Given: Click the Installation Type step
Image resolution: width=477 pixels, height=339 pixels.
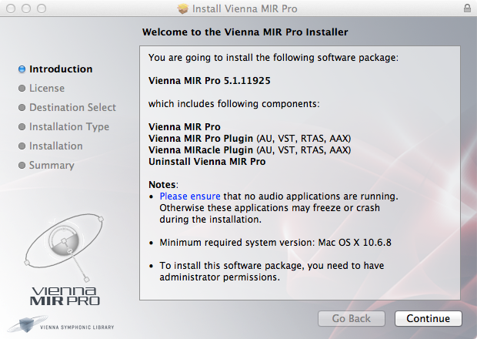Looking at the screenshot, I should coord(69,127).
